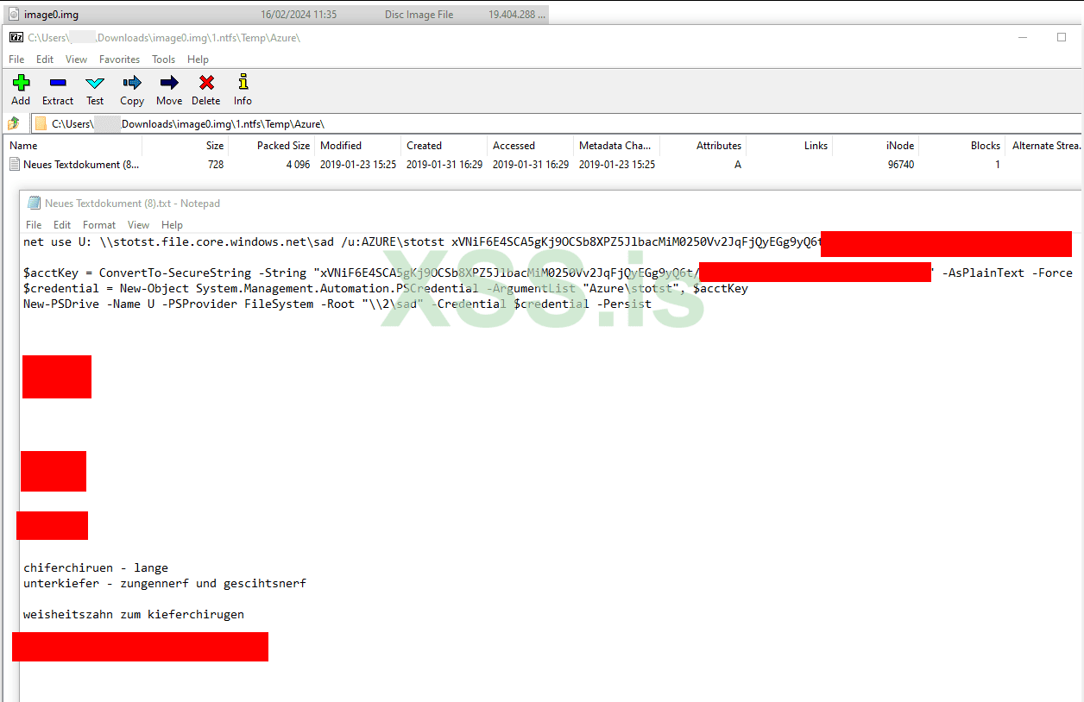Viewport: 1084px width, 702px height.
Task: Click the 7-Zip address path field
Action: [x=557, y=123]
